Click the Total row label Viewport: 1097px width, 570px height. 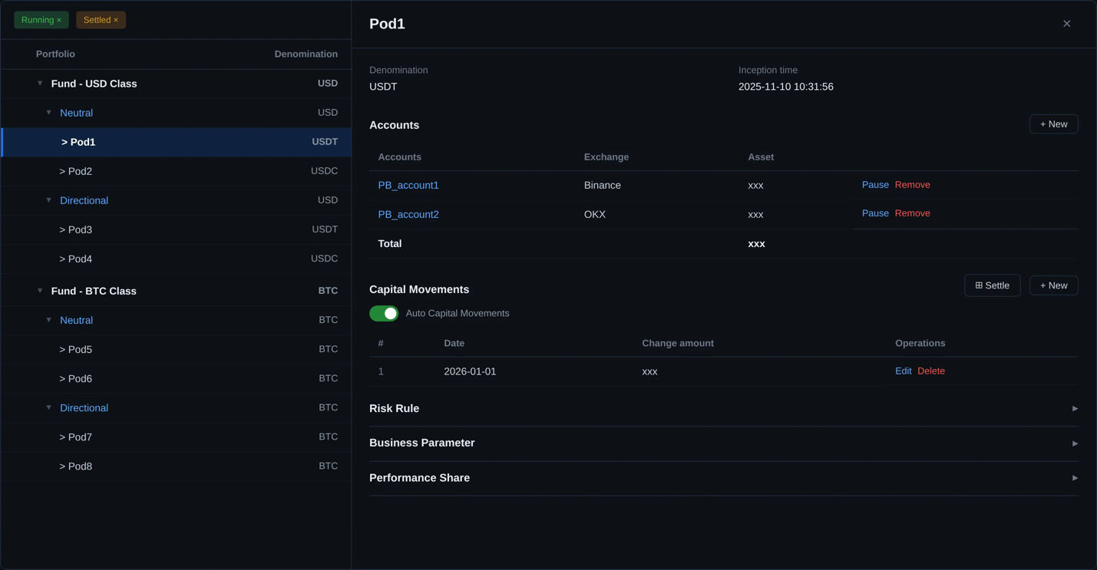(x=390, y=243)
